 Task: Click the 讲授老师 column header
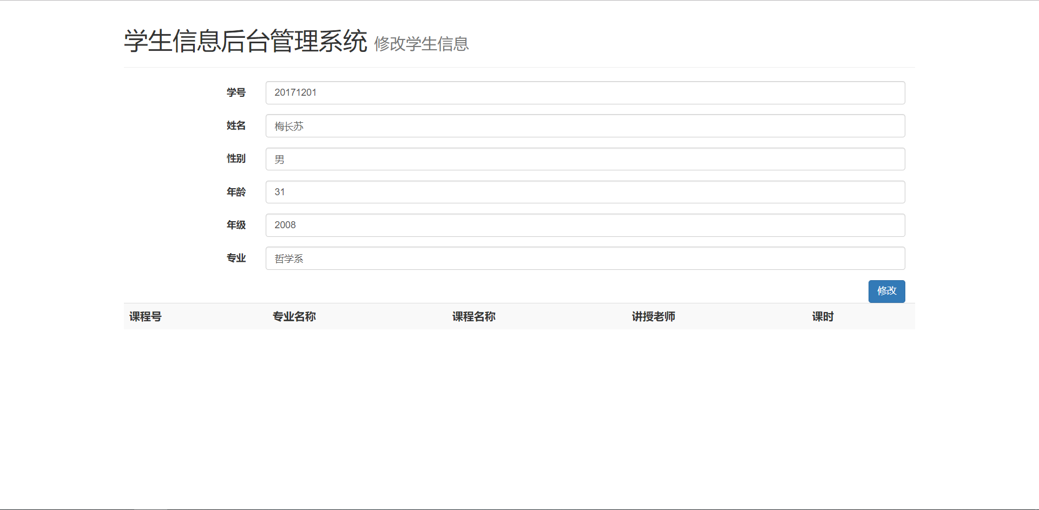653,316
